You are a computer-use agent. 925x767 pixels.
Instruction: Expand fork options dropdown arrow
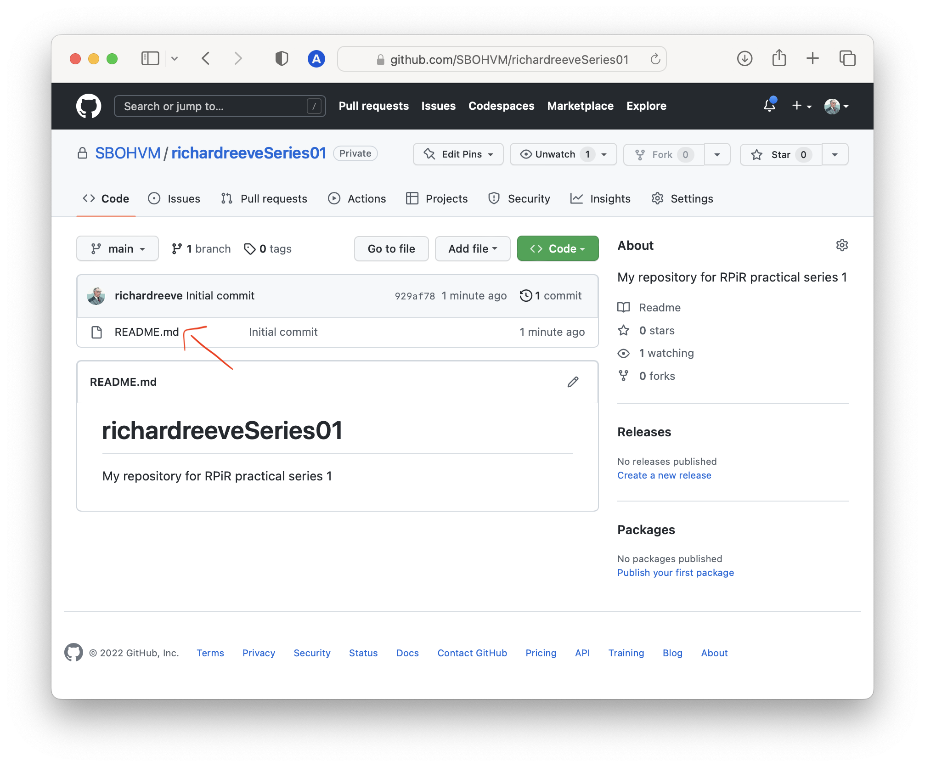pos(717,154)
